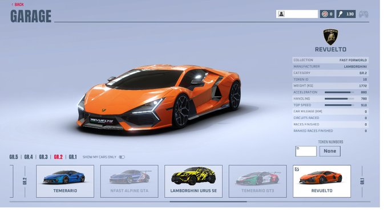The width and height of the screenshot is (388, 210).
Task: Click the player name field in header
Action: point(297,14)
